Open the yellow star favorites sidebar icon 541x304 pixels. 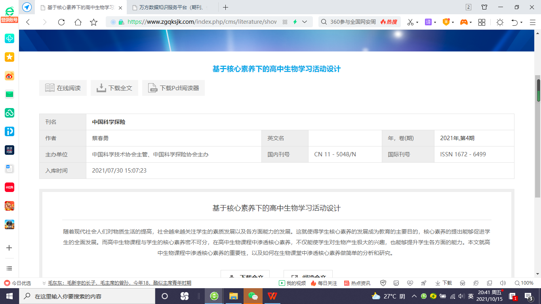9,57
